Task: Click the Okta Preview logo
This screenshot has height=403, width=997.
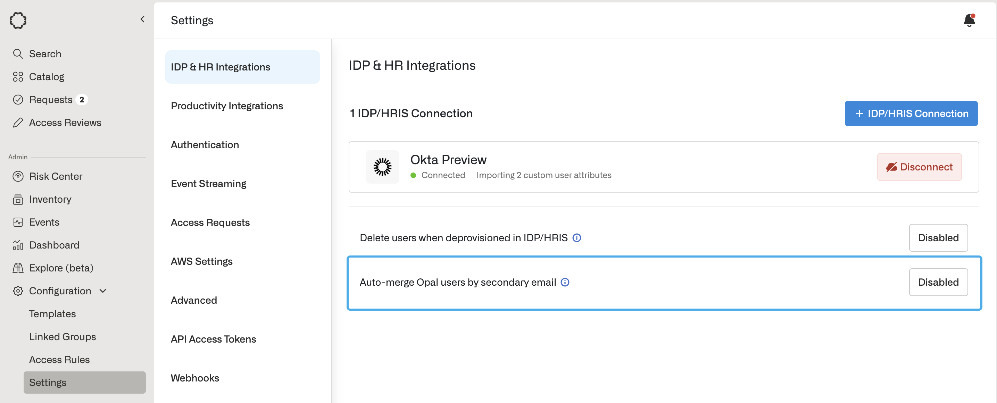Action: point(382,167)
